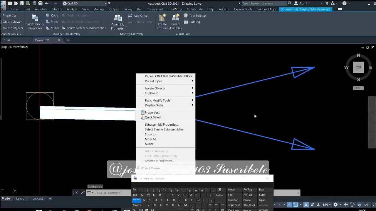Image resolution: width=376 pixels, height=211 pixels.
Task: Click the New drawing icon in quick access toolbar
Action: coord(10,3)
